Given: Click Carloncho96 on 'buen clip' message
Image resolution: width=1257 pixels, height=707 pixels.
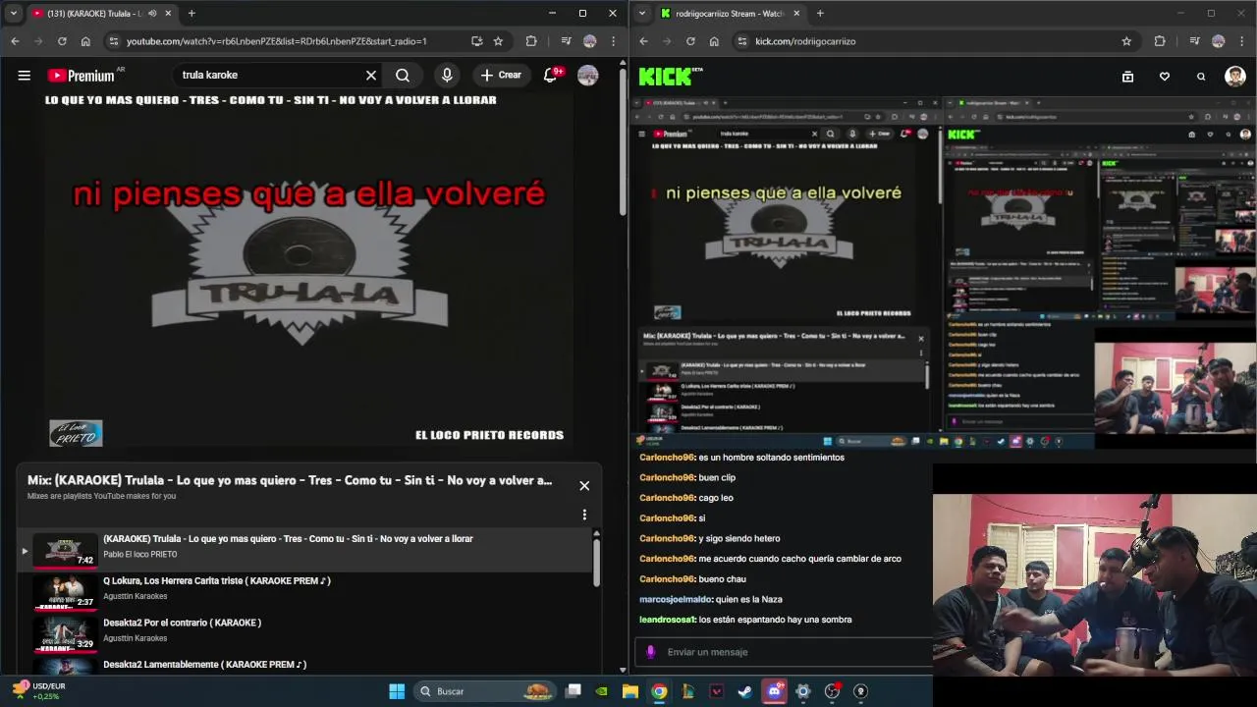Looking at the screenshot, I should (666, 477).
